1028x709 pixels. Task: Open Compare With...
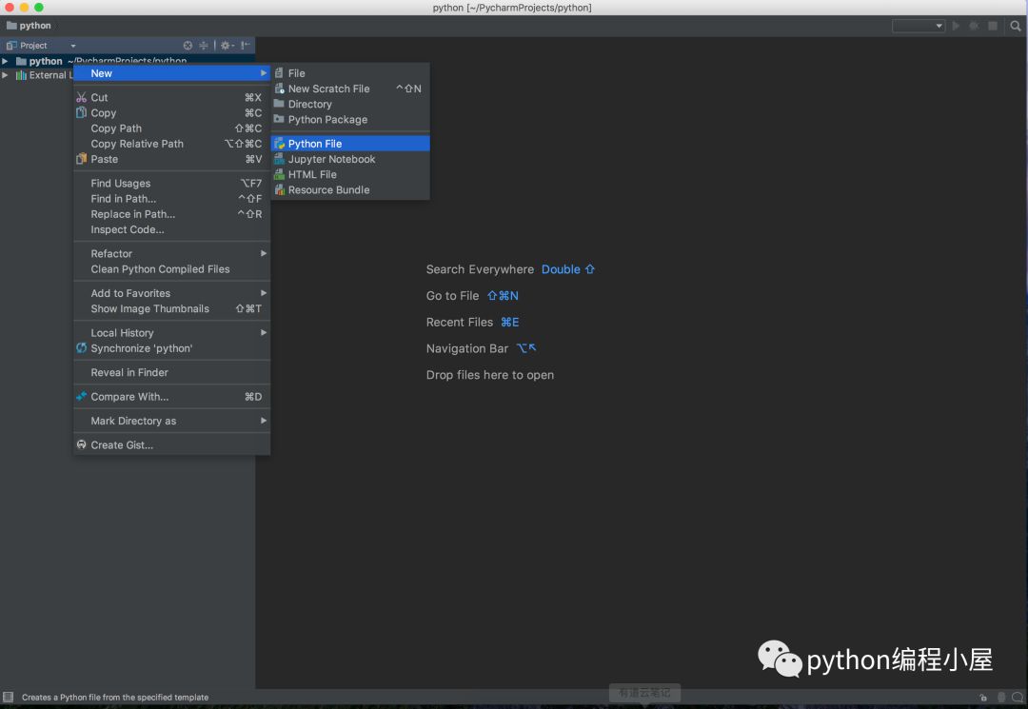171,397
